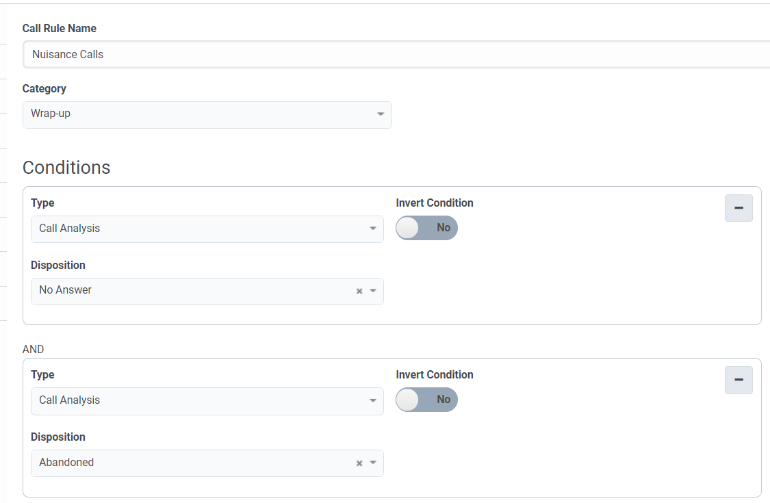
Task: Click the AND operator between conditions
Action: [34, 349]
